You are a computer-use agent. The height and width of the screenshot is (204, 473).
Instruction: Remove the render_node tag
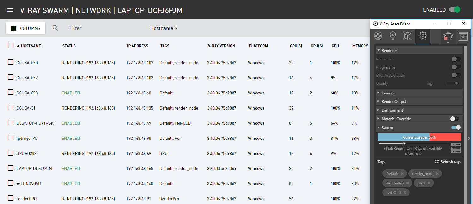[437, 173]
